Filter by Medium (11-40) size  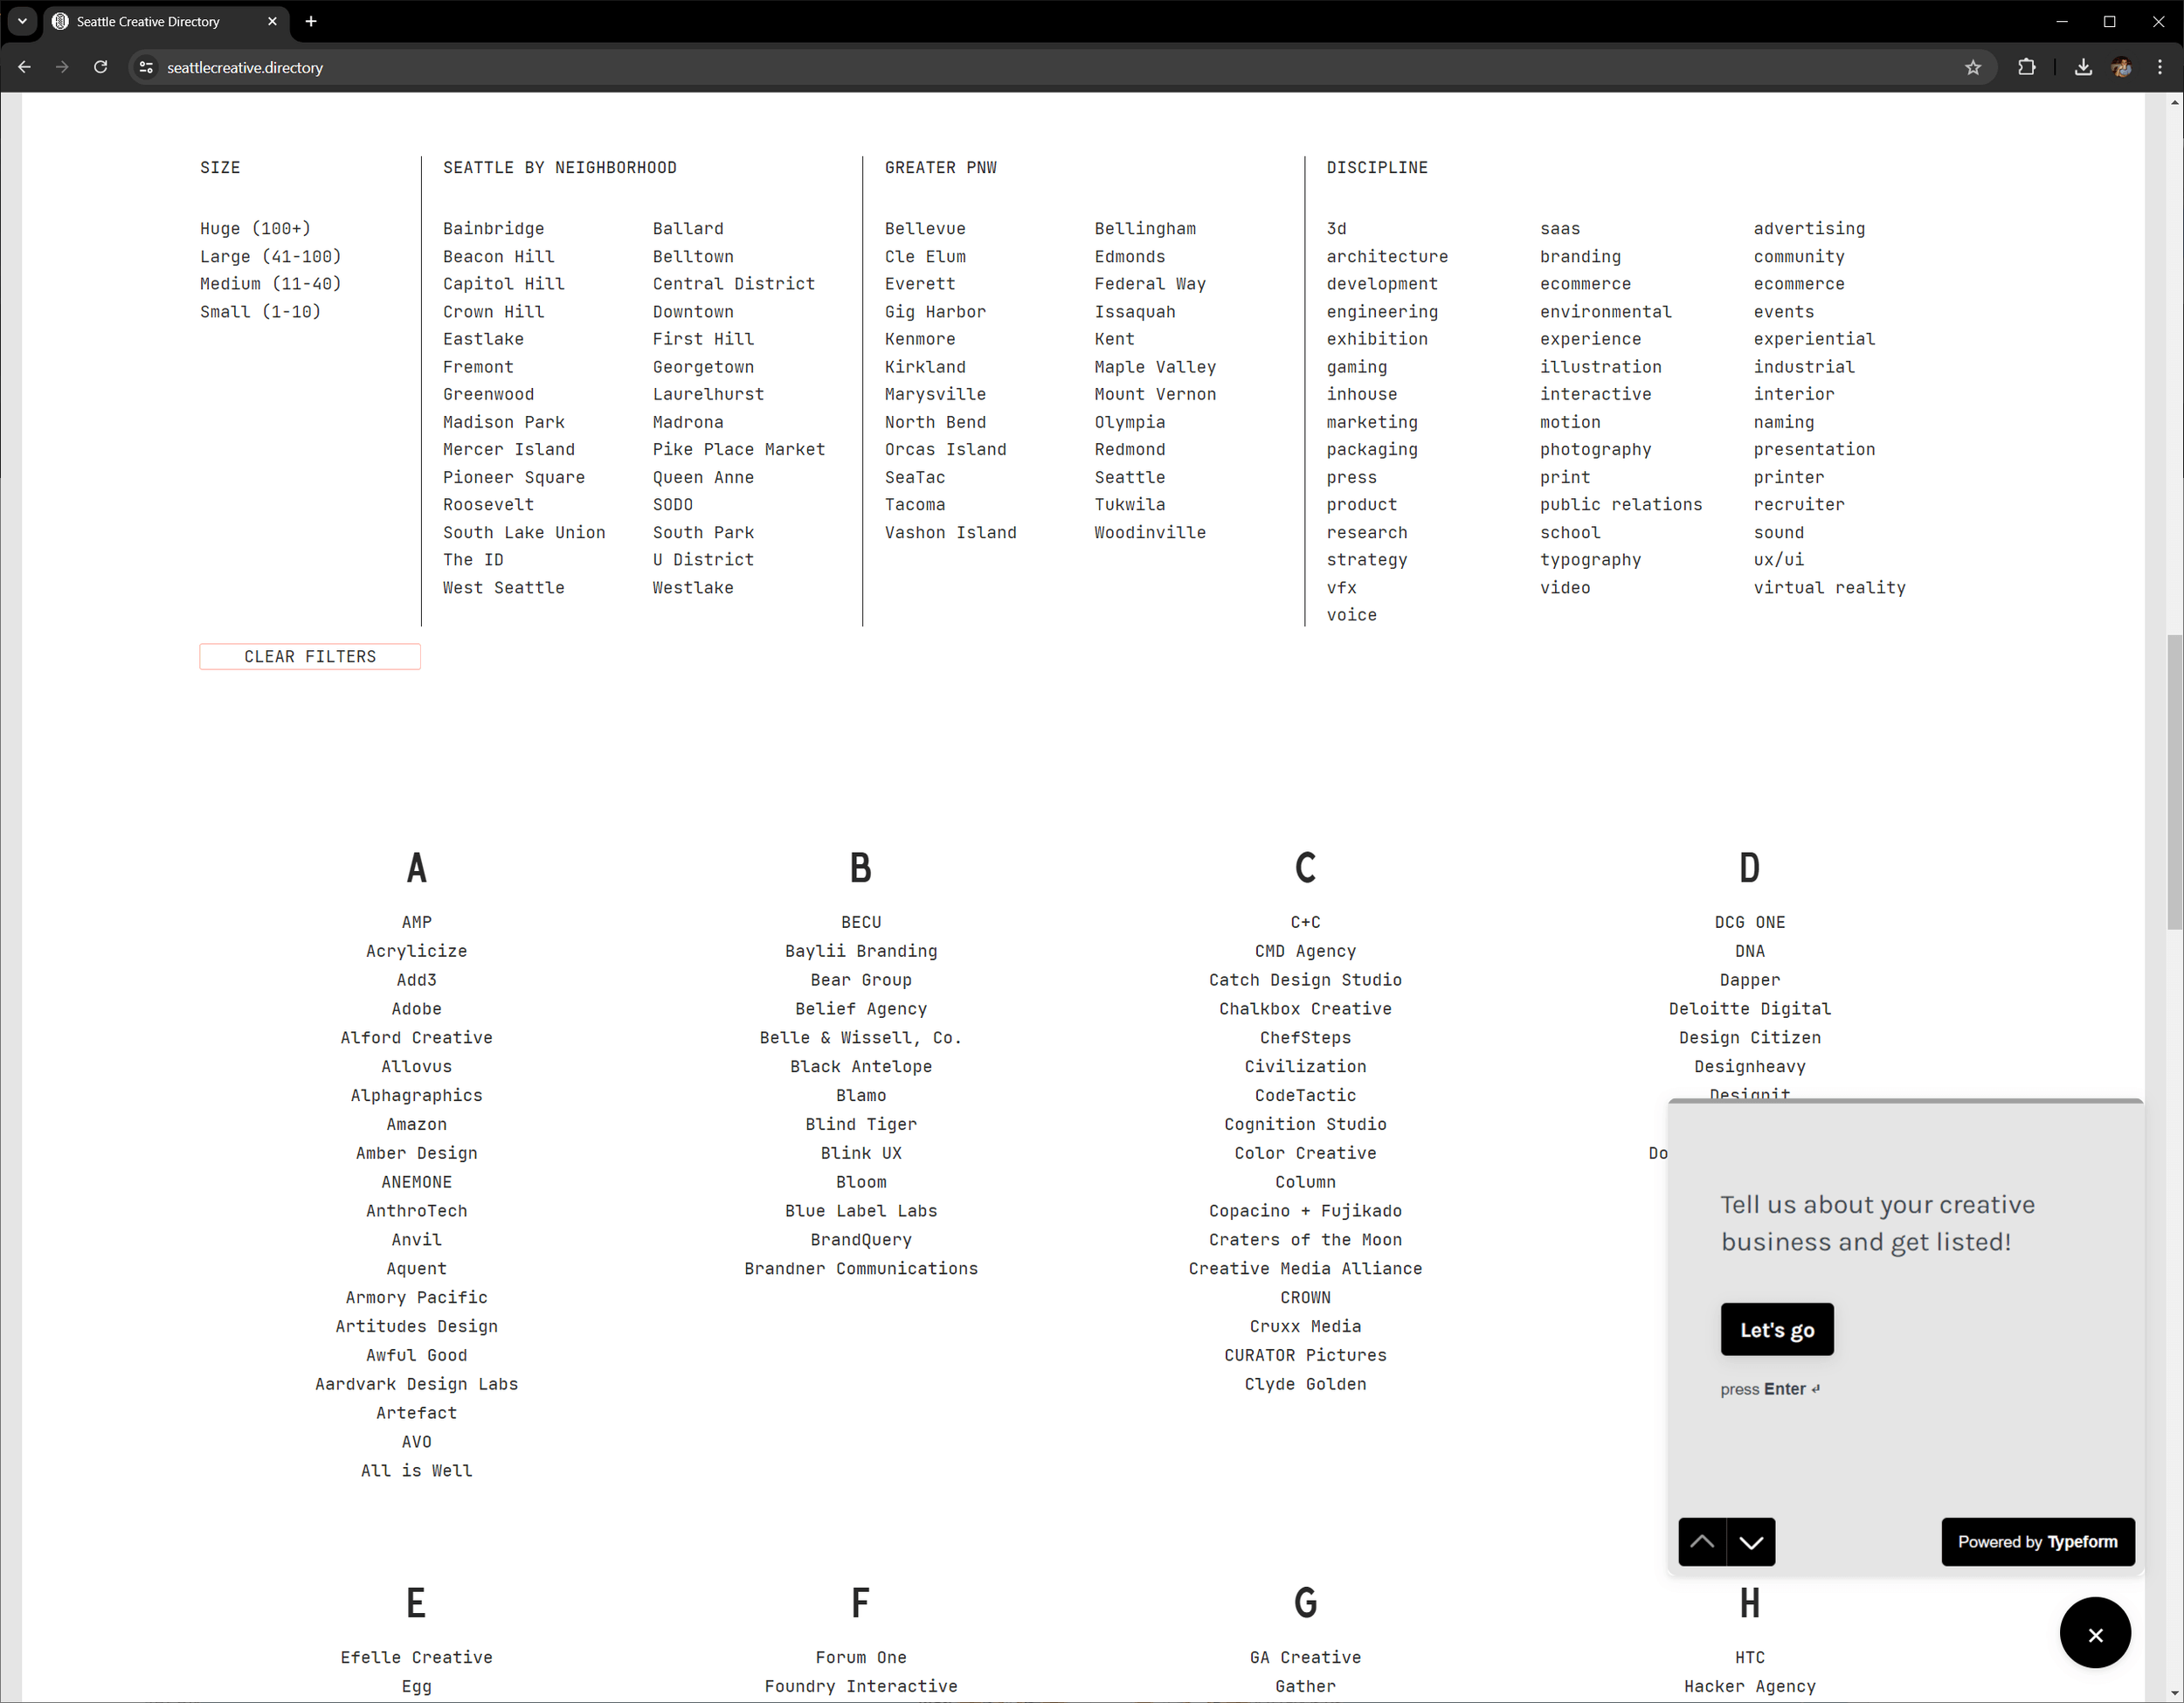(270, 284)
